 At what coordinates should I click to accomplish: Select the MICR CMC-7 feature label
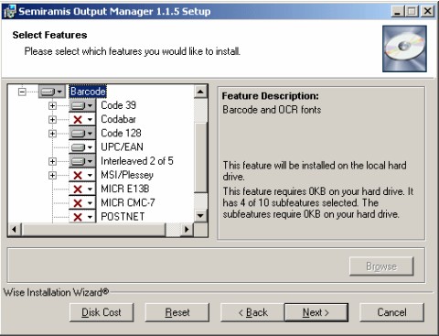pos(128,202)
